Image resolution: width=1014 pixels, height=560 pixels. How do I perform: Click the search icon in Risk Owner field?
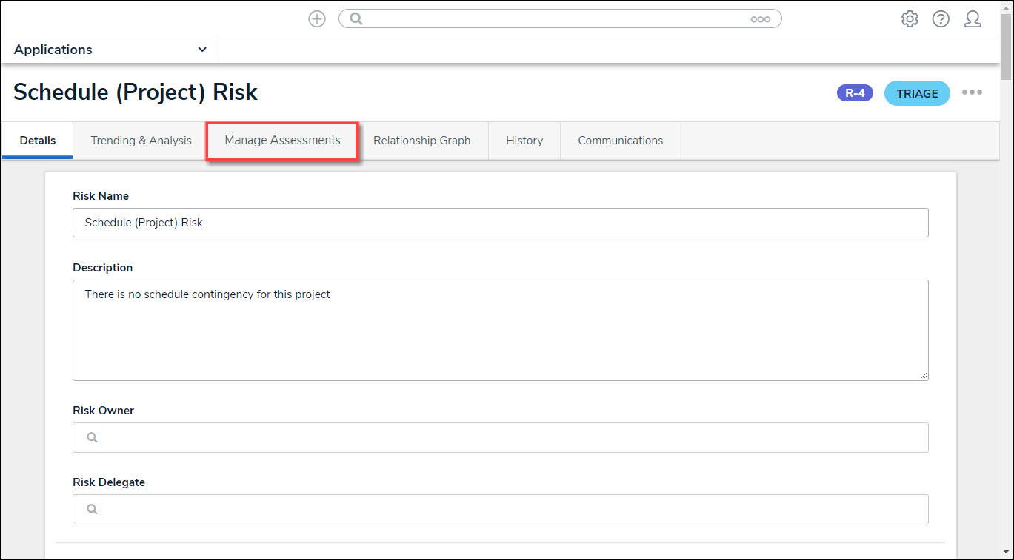pyautogui.click(x=92, y=437)
